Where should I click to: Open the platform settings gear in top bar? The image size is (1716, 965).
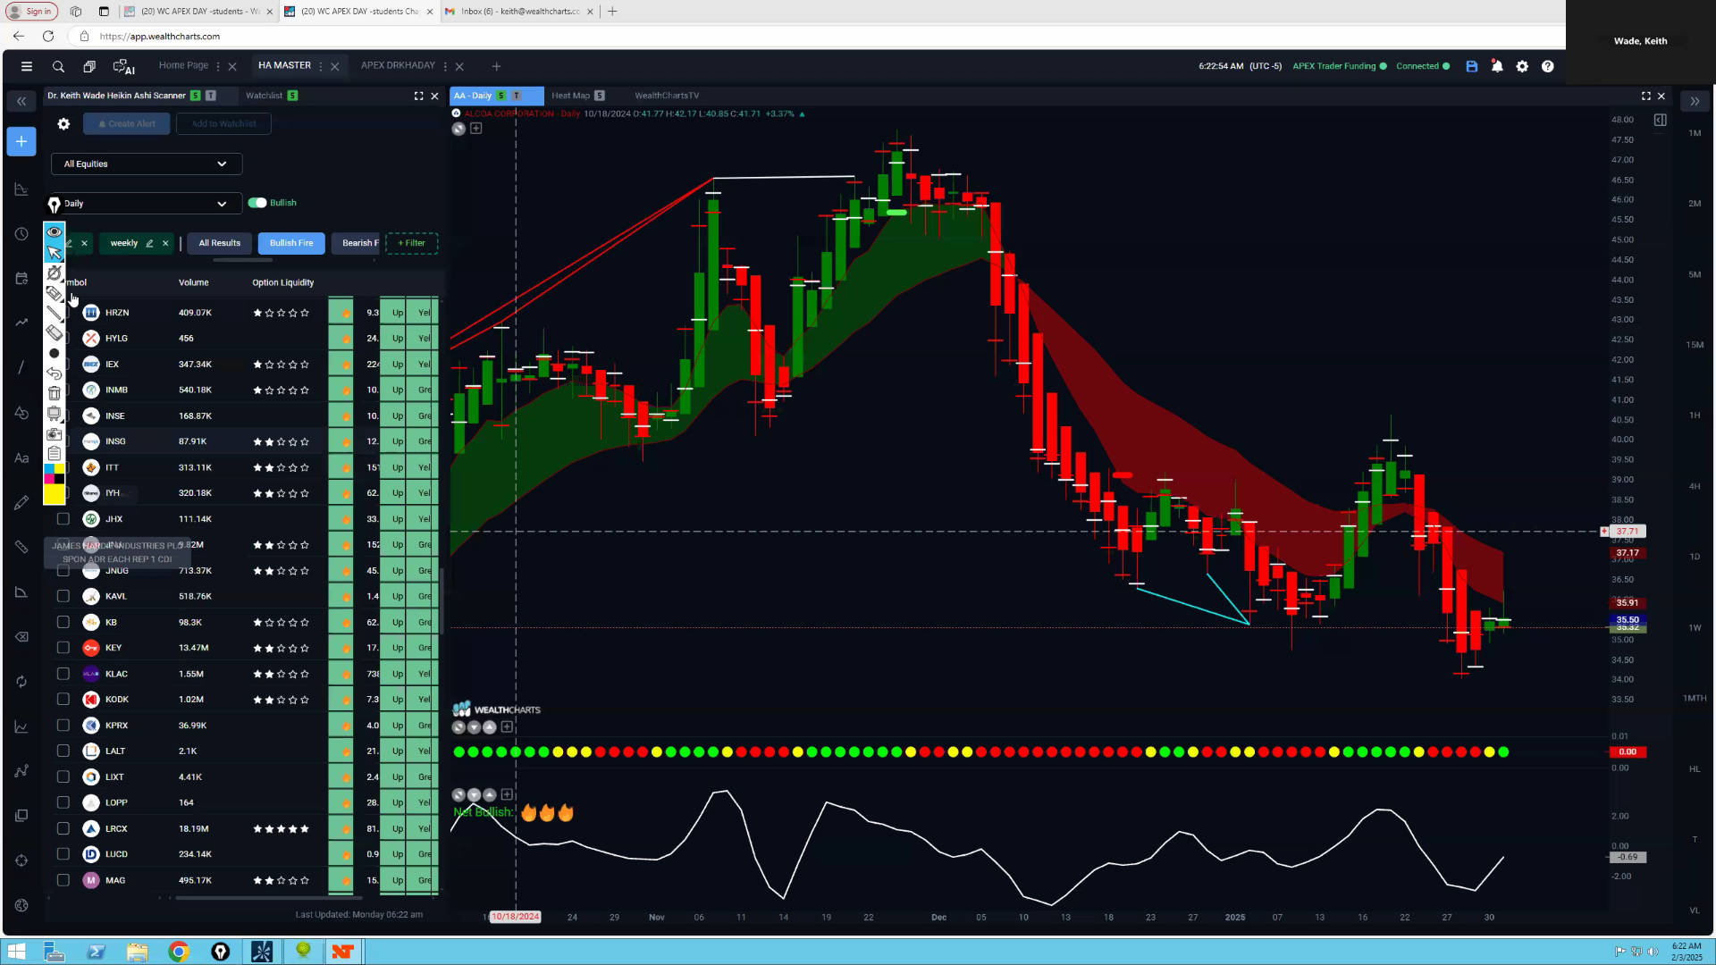point(1522,66)
